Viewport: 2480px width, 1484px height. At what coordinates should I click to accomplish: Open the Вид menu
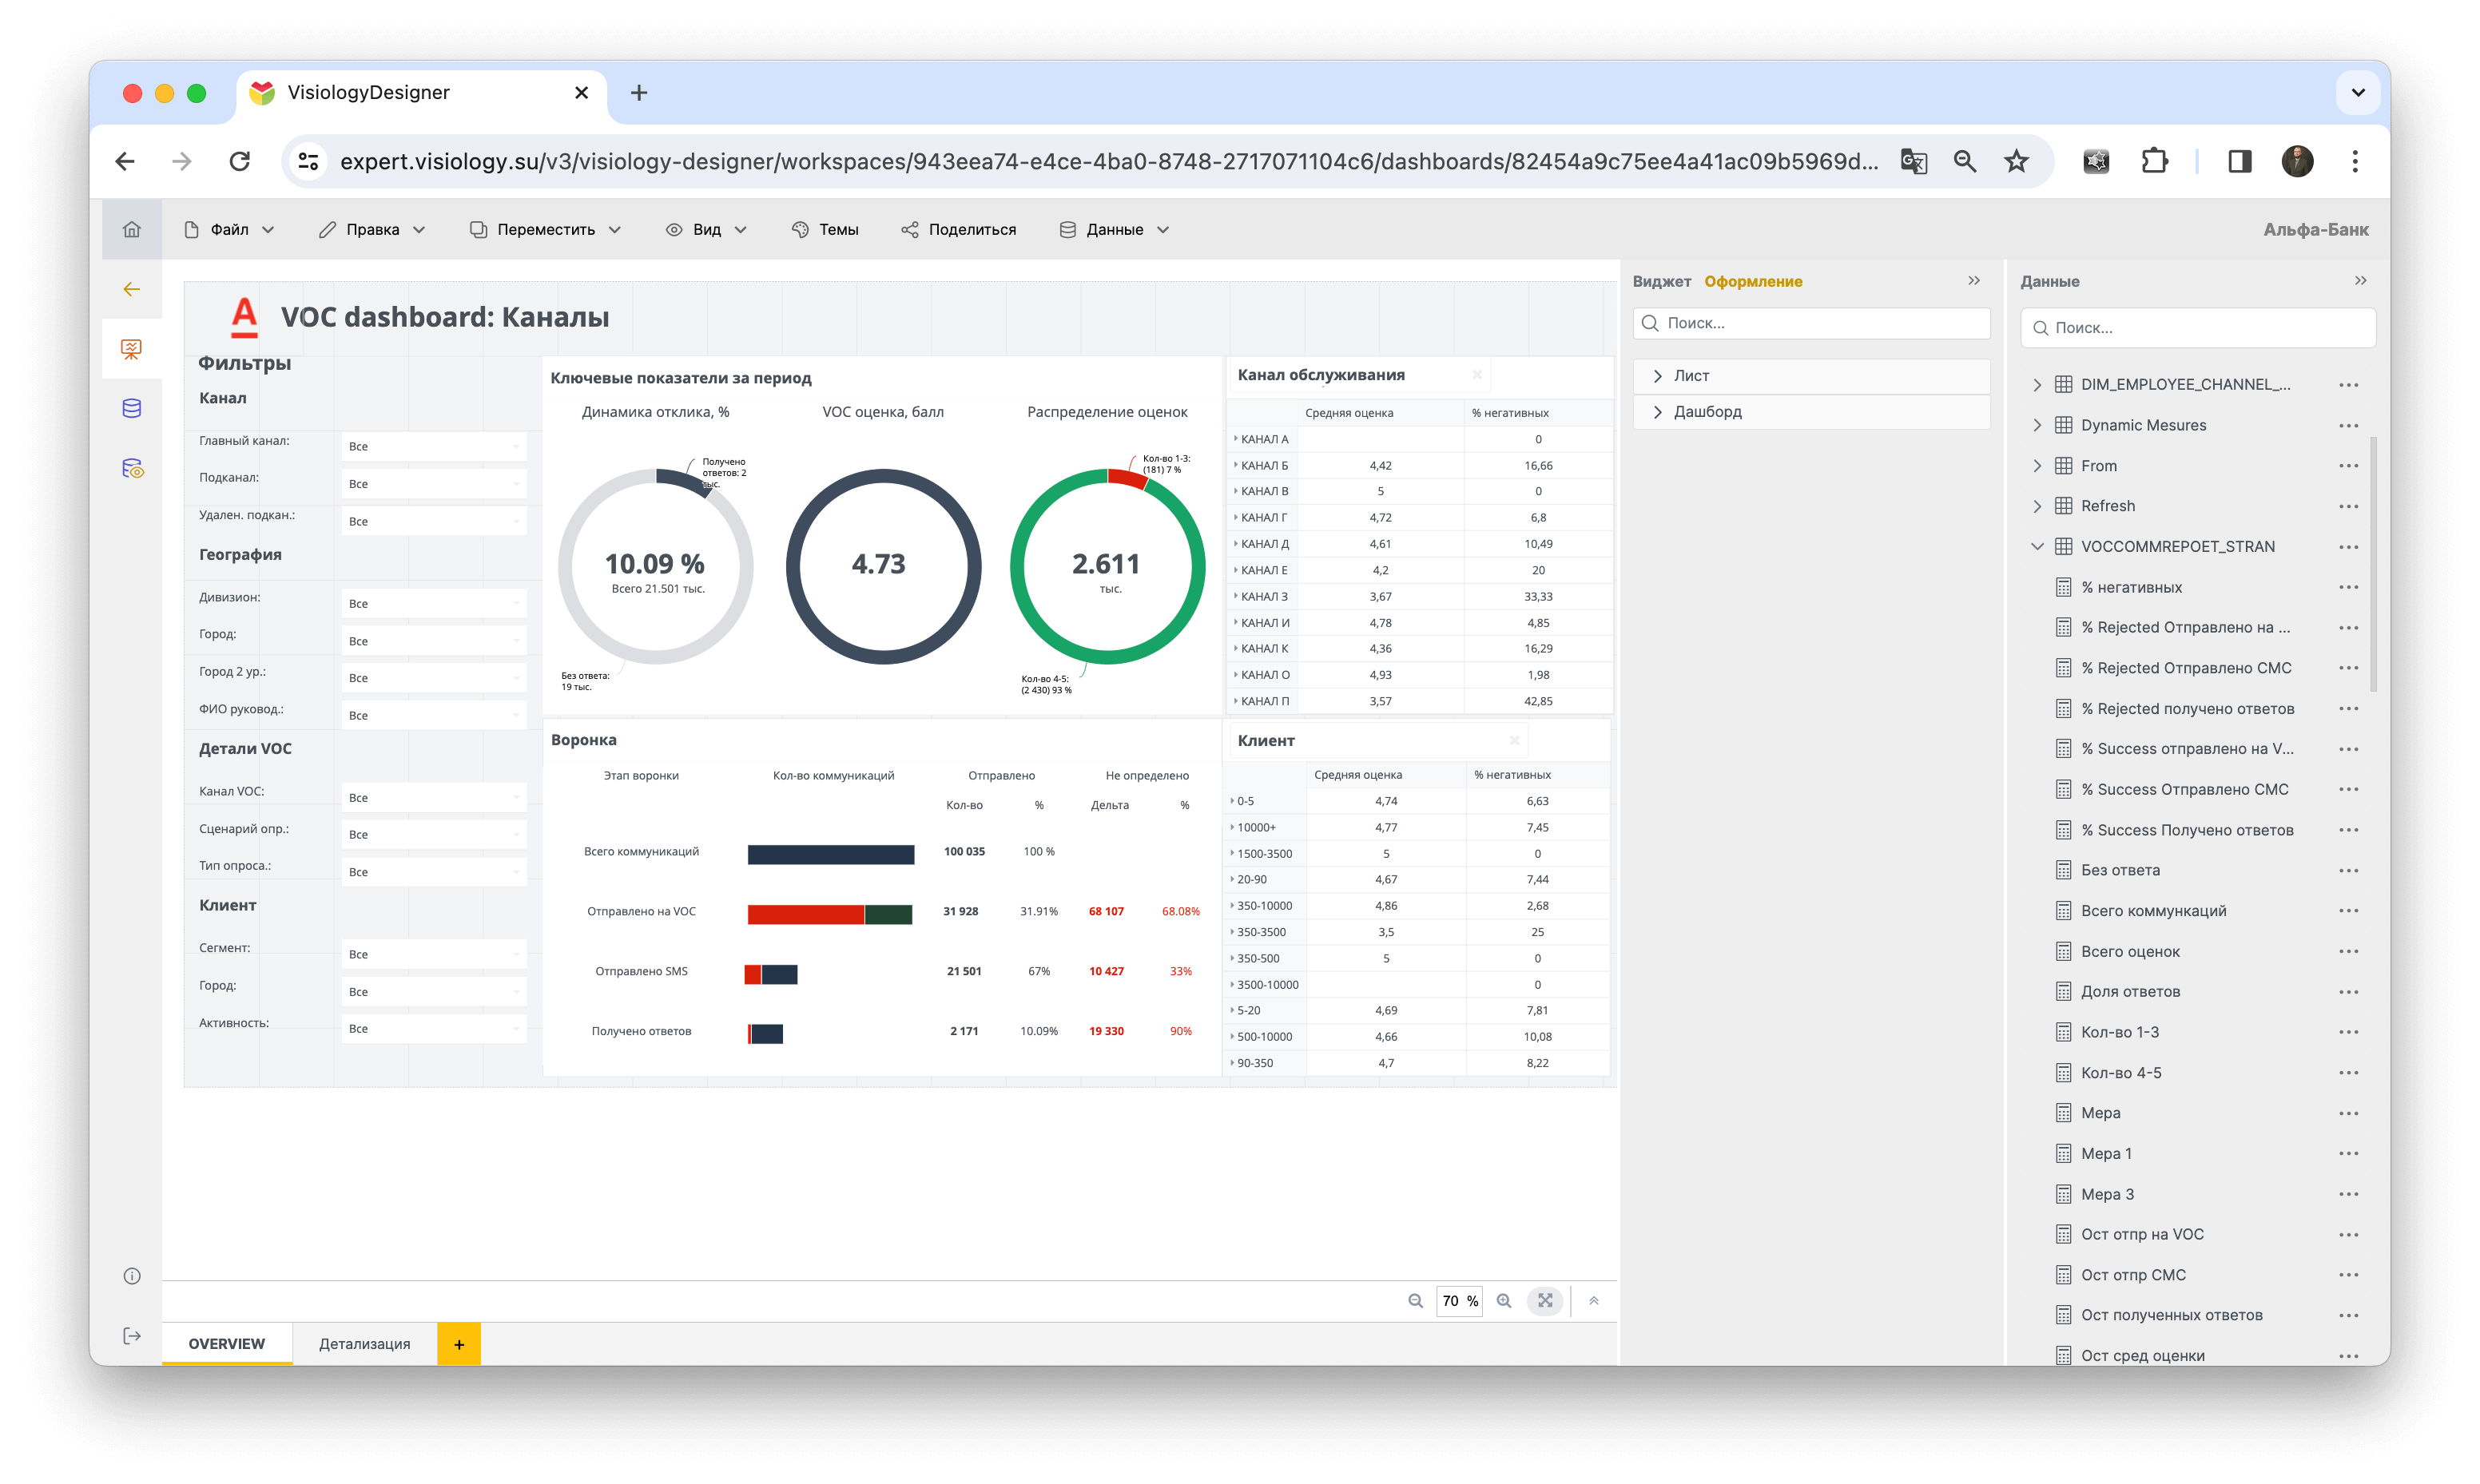click(706, 229)
